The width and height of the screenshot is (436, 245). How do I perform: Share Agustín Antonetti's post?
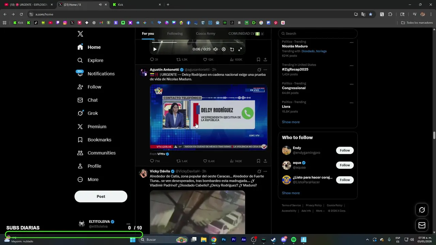tap(265, 161)
